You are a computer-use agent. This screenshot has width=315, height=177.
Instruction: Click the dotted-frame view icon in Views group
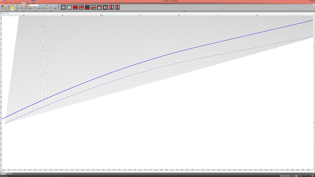coord(69,7)
